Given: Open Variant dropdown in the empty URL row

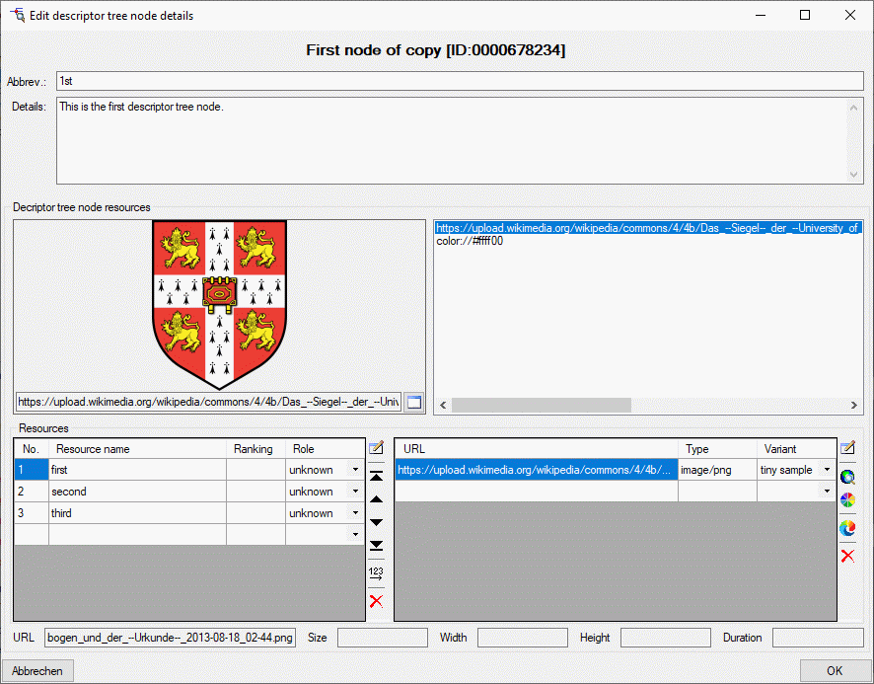Looking at the screenshot, I should (x=828, y=491).
